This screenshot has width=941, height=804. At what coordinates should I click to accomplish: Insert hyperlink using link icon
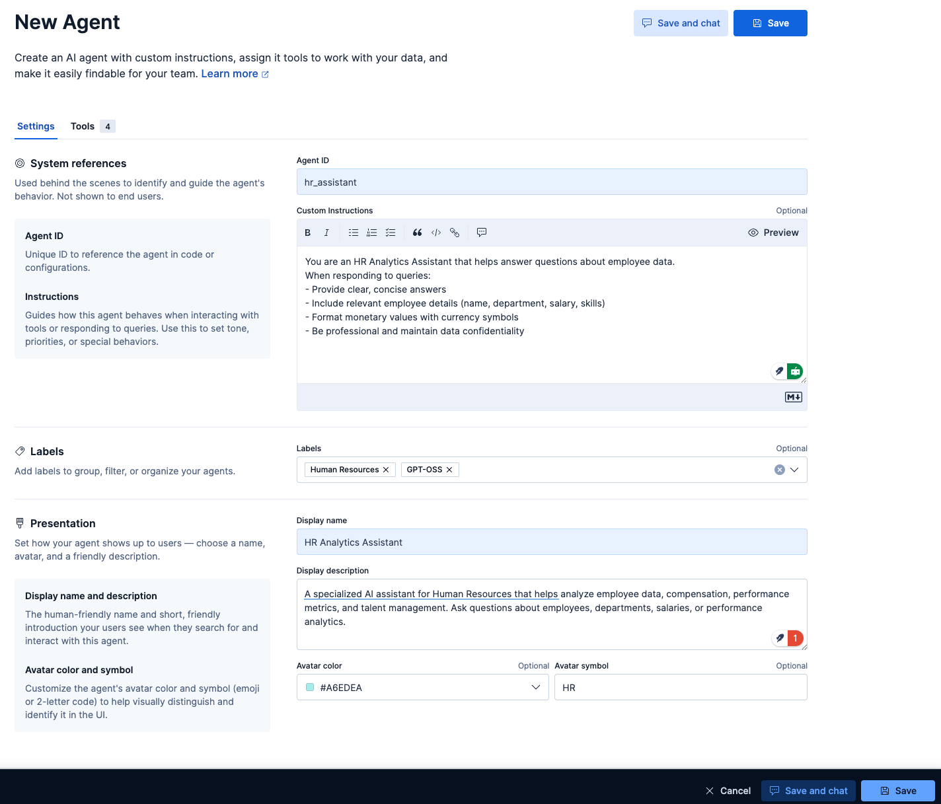pyautogui.click(x=455, y=233)
